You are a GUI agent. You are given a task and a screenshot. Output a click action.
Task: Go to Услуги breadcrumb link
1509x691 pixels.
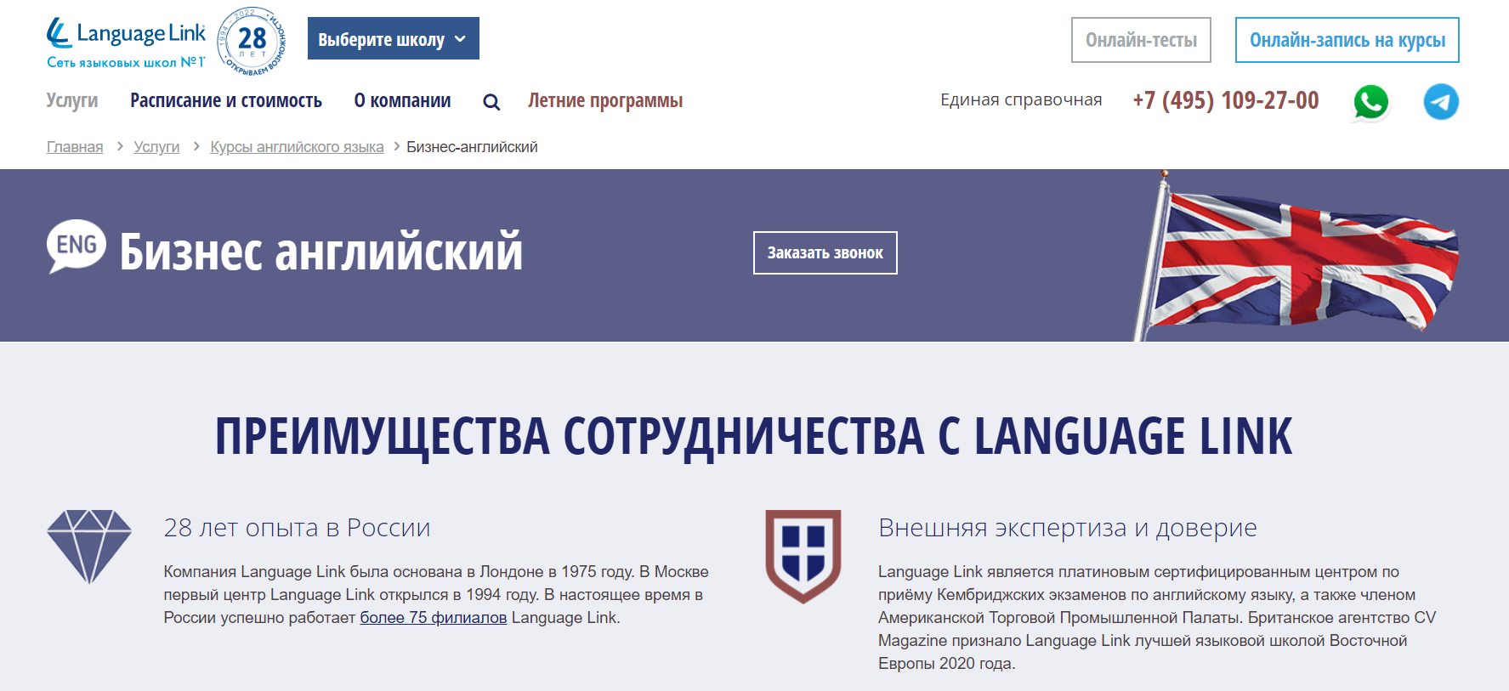156,147
